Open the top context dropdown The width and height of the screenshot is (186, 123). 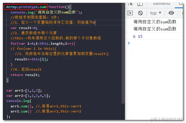[156, 13]
